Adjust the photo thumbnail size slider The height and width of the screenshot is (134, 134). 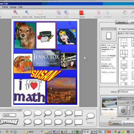(128, 118)
